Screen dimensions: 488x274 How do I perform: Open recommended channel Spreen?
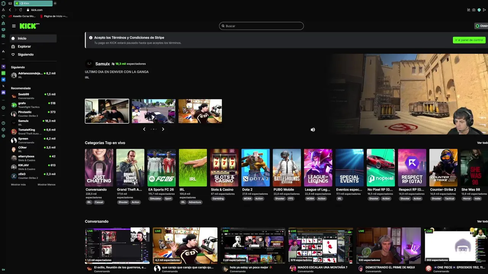33,140
